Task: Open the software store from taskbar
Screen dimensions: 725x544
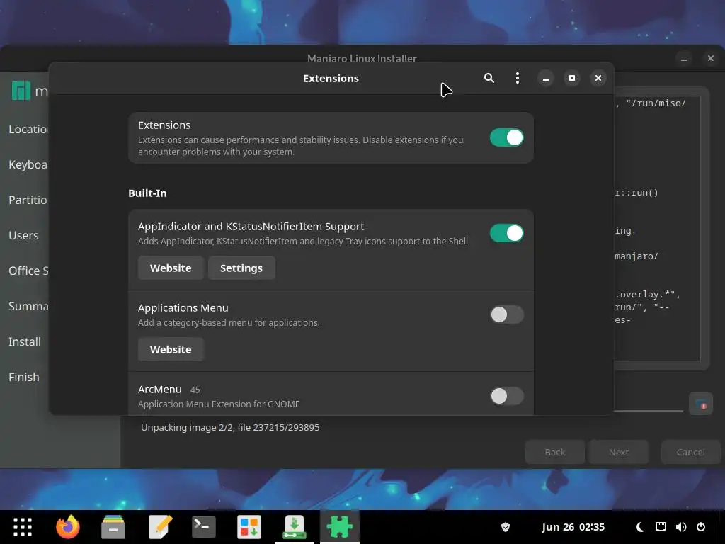Action: 249,527
